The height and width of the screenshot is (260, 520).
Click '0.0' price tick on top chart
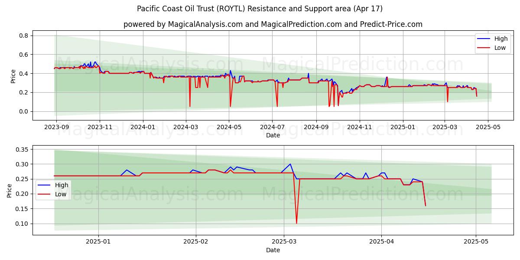click(24, 112)
